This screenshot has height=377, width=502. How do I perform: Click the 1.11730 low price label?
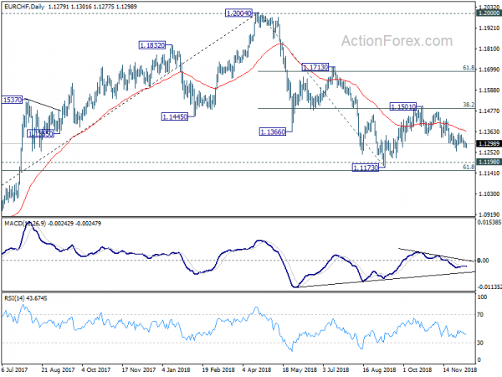[x=366, y=168]
